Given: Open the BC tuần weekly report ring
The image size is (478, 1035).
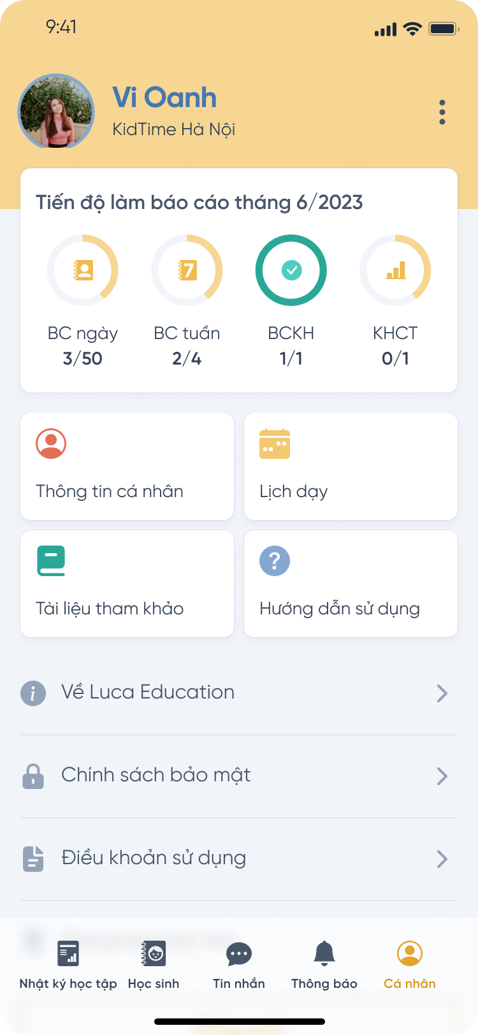Looking at the screenshot, I should click(187, 270).
